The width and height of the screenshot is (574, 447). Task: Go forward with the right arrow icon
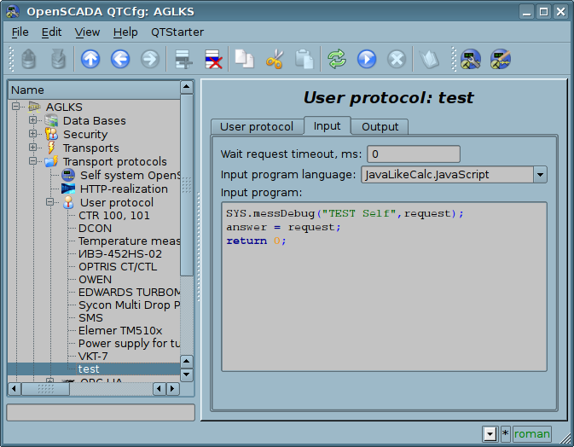pyautogui.click(x=150, y=59)
